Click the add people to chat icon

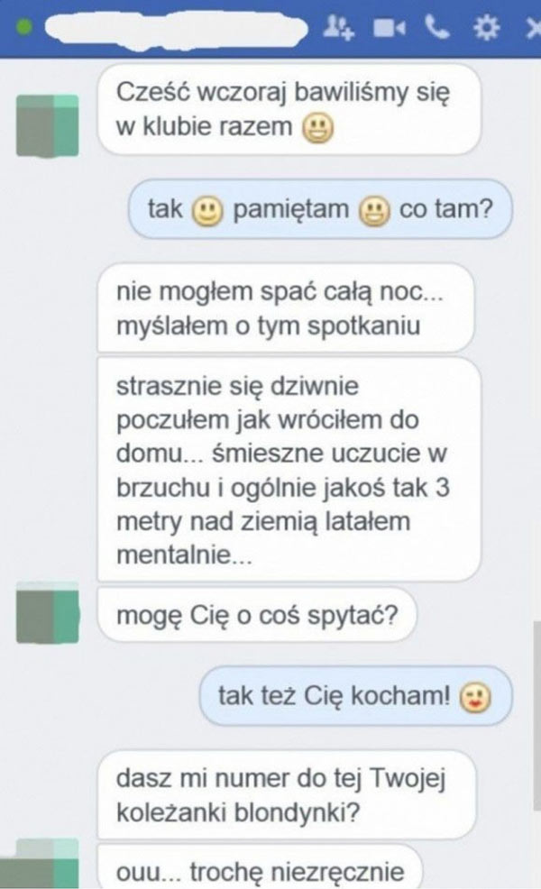(338, 27)
